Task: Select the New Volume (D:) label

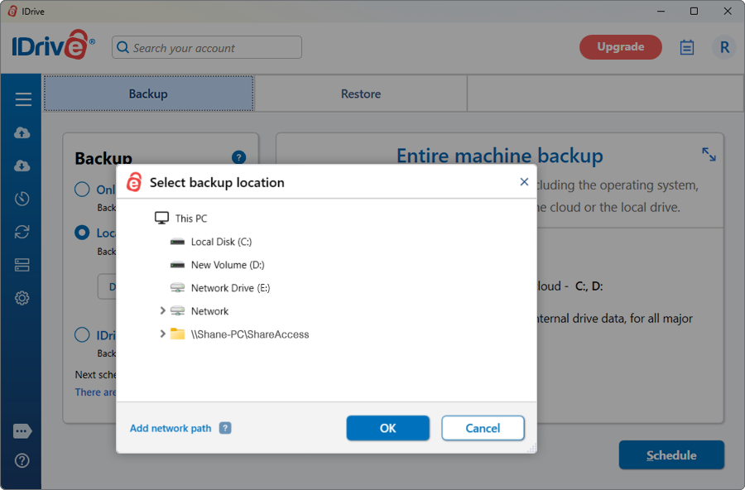Action: click(228, 265)
